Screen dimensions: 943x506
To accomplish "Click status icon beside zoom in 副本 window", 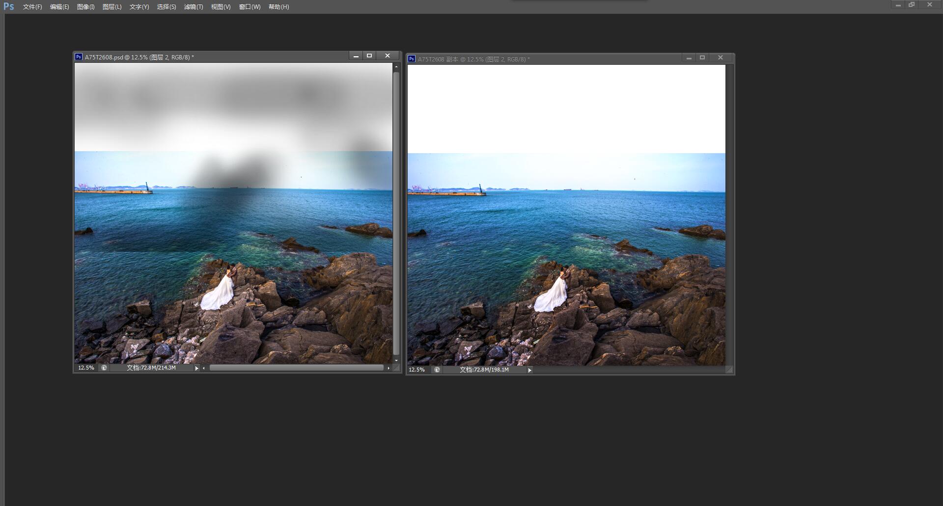I will pos(437,370).
